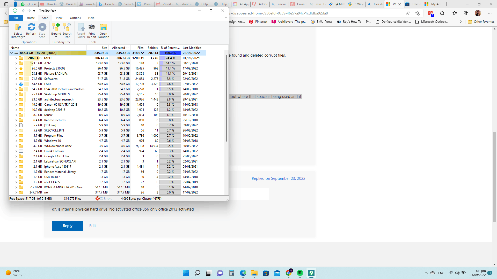Open the Pinterest favorites bookmark
The height and width of the screenshot is (279, 497).
click(x=258, y=22)
